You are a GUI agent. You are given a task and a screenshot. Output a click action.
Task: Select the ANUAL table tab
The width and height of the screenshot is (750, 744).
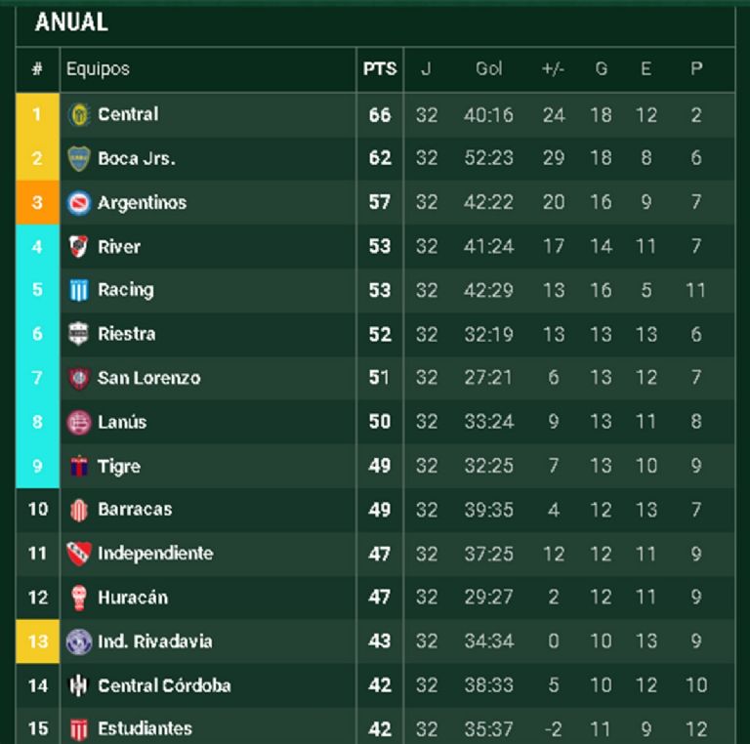(x=71, y=22)
